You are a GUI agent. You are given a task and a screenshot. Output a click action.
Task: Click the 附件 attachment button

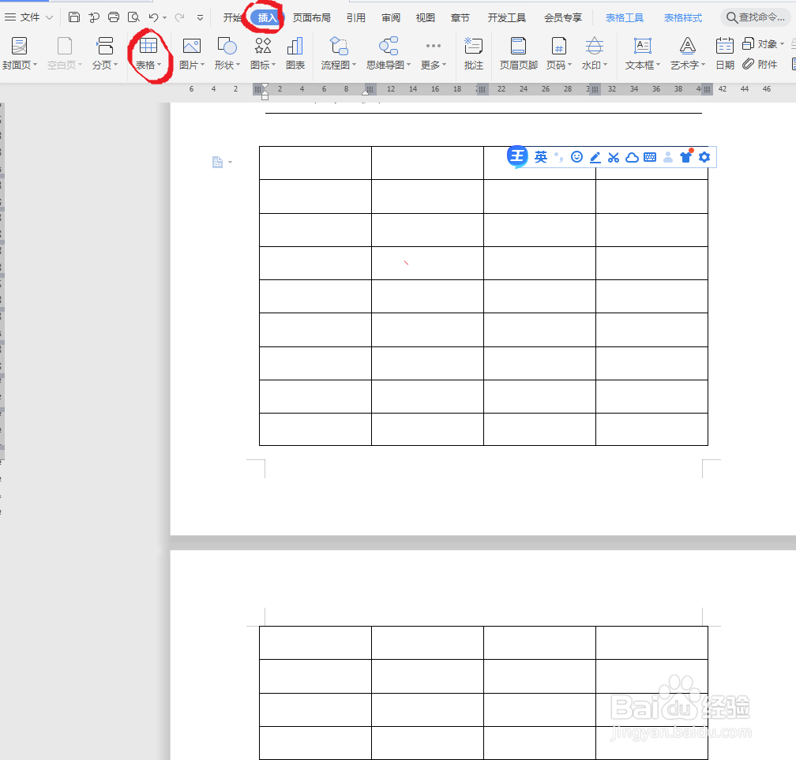(760, 65)
